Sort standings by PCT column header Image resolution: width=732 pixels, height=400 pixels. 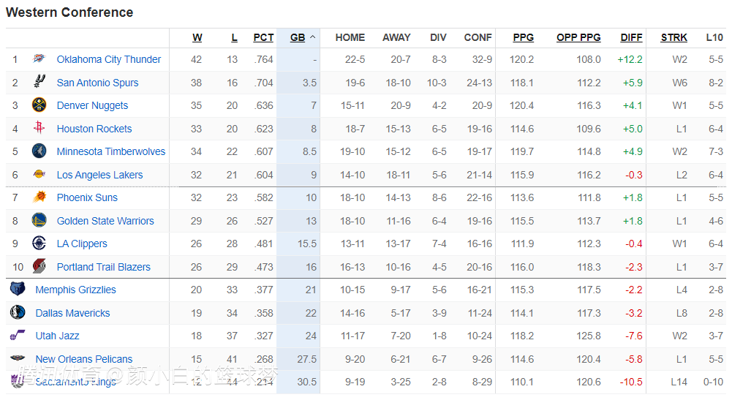pyautogui.click(x=263, y=37)
